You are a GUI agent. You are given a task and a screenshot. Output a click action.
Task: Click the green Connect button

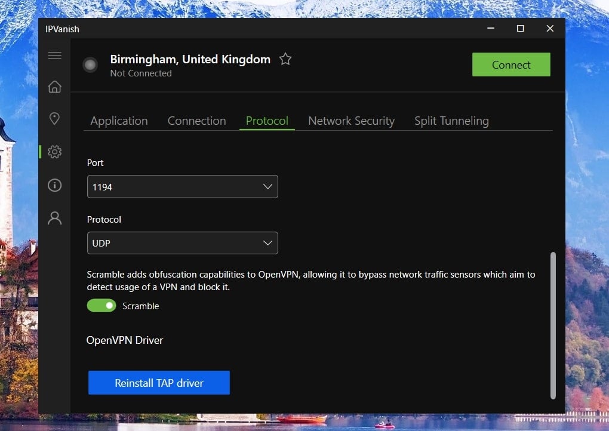(510, 65)
